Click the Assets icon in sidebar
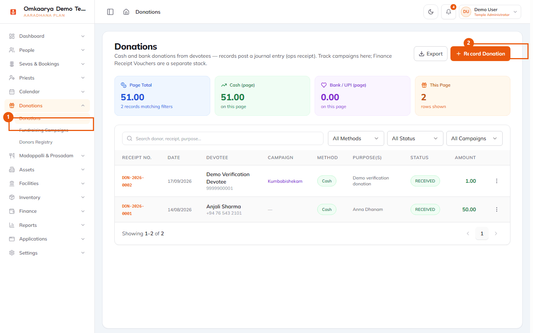This screenshot has height=333, width=533. pos(12,169)
